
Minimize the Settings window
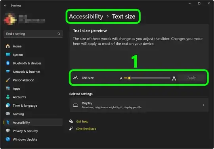pyautogui.click(x=189, y=4)
